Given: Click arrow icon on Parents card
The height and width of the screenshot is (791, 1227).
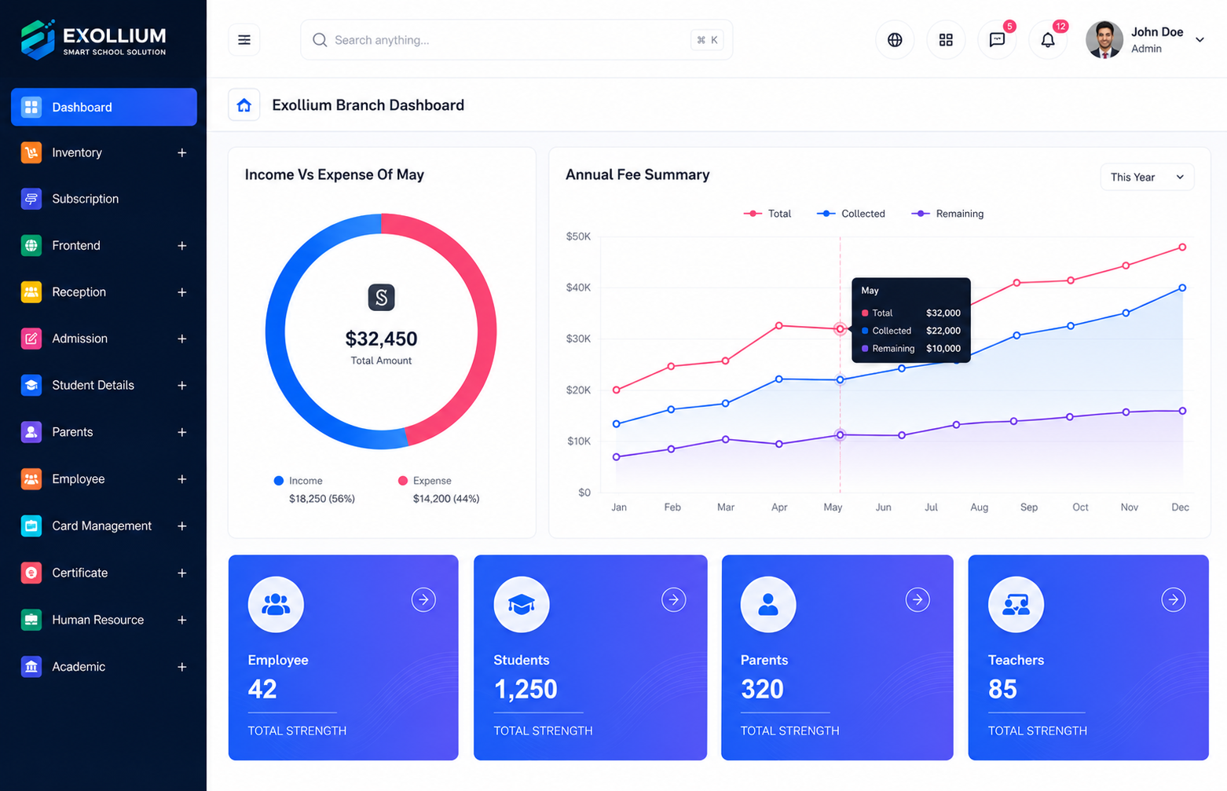Looking at the screenshot, I should point(918,600).
